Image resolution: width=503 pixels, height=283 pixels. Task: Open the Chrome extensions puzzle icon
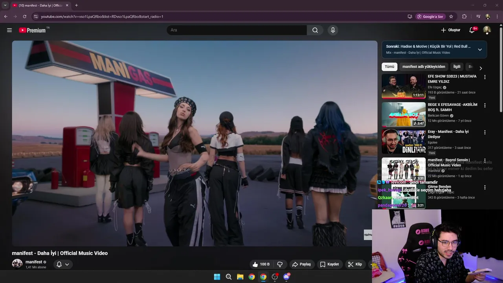coord(464,17)
